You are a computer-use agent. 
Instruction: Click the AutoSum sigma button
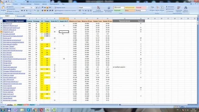(167, 7)
